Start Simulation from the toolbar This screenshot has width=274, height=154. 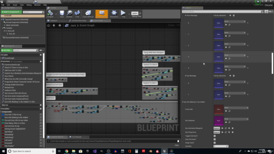[x=114, y=14]
